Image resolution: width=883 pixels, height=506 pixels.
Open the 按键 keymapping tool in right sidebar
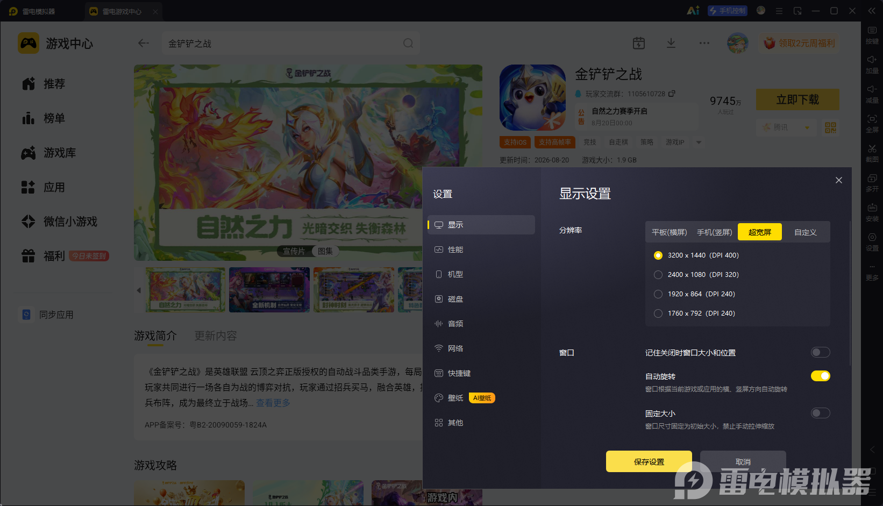click(872, 35)
